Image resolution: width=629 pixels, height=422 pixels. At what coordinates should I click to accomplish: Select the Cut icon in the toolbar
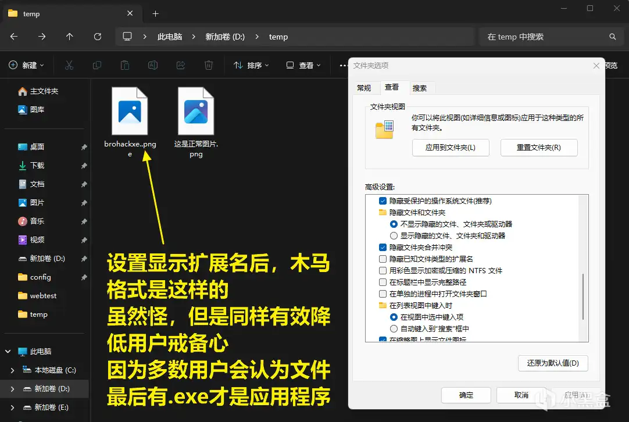point(69,65)
